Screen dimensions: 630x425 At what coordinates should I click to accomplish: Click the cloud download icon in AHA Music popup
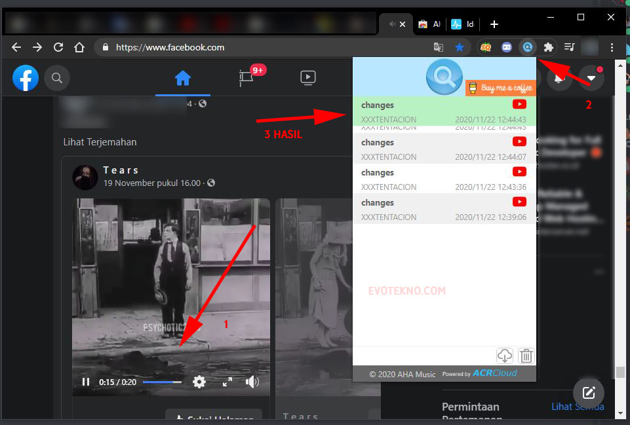click(x=504, y=356)
